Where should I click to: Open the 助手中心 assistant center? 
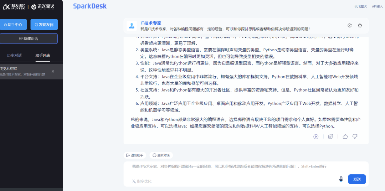pyautogui.click(x=13, y=25)
